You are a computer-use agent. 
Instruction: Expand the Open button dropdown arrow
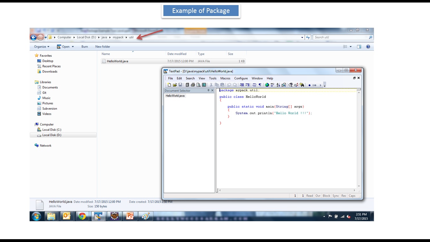[73, 47]
